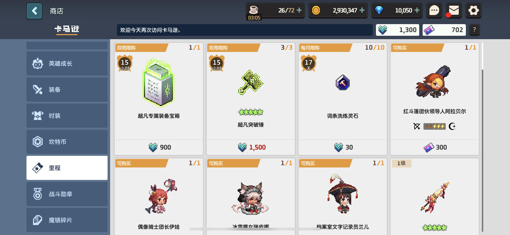Viewport: 510px width, 235px height.
Task: Buy 超凡专属装备宝箱 for 900
Action: (x=159, y=147)
